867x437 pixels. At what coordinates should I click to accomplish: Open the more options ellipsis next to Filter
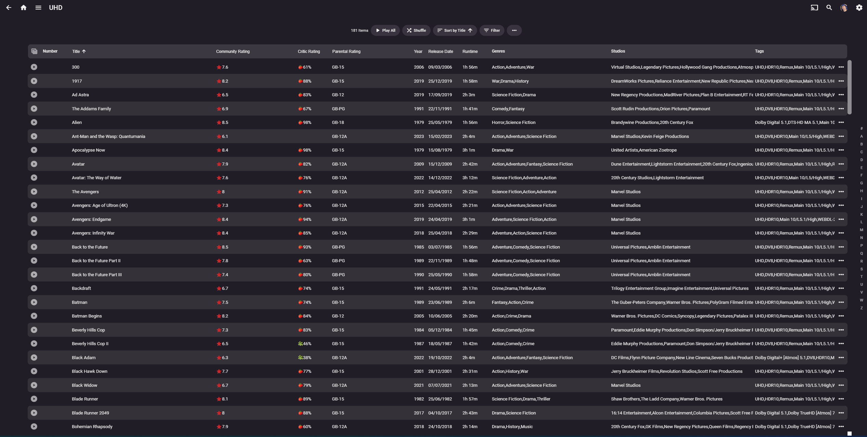pyautogui.click(x=514, y=30)
